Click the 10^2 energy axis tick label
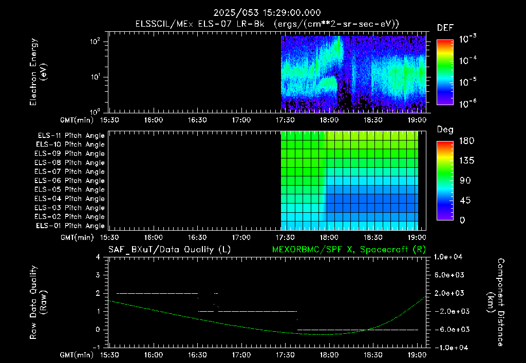The height and width of the screenshot is (363, 526). 95,42
